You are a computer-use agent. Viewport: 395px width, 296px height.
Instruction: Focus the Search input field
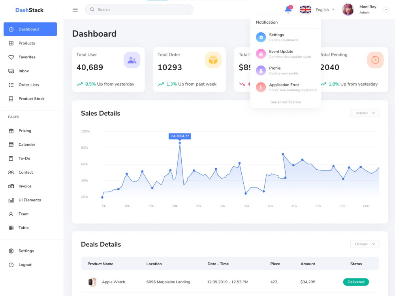point(139,9)
